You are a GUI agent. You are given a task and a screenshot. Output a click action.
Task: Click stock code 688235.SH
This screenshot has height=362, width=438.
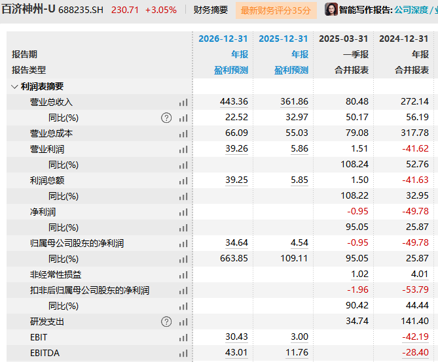(x=81, y=10)
